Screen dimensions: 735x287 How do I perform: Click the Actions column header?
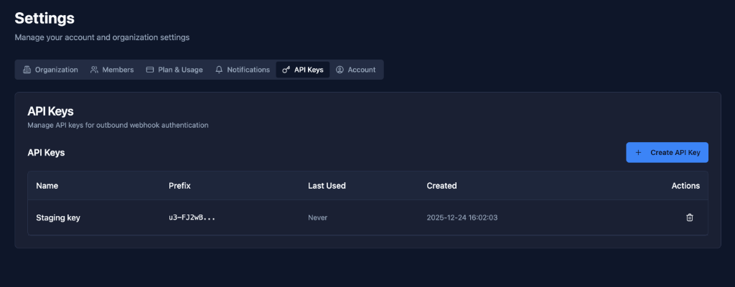pyautogui.click(x=685, y=186)
